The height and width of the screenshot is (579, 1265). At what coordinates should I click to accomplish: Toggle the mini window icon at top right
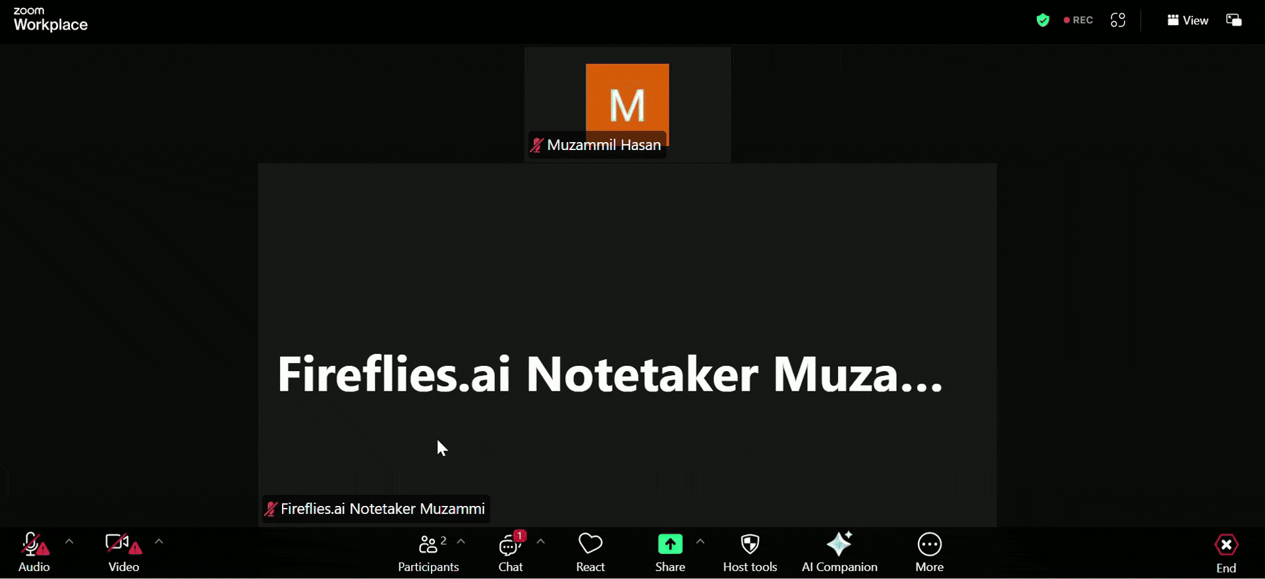[x=1233, y=20]
